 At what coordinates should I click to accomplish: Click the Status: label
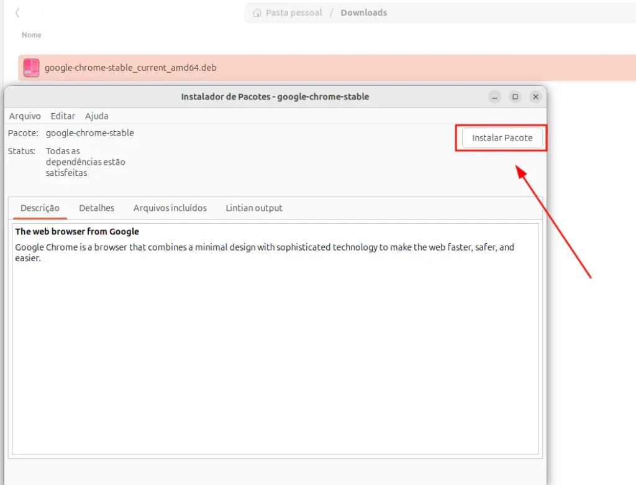point(22,151)
